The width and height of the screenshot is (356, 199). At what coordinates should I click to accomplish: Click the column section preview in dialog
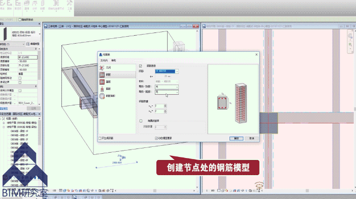tap(223, 103)
